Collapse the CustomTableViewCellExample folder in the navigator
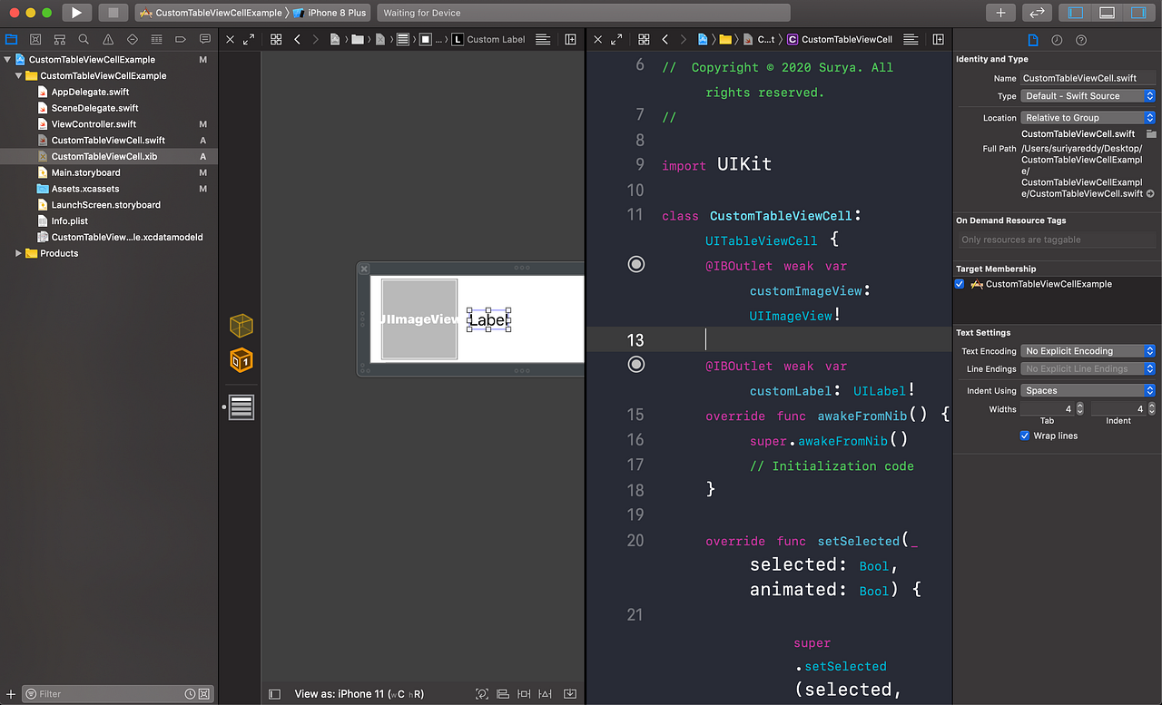1162x705 pixels. coord(20,75)
